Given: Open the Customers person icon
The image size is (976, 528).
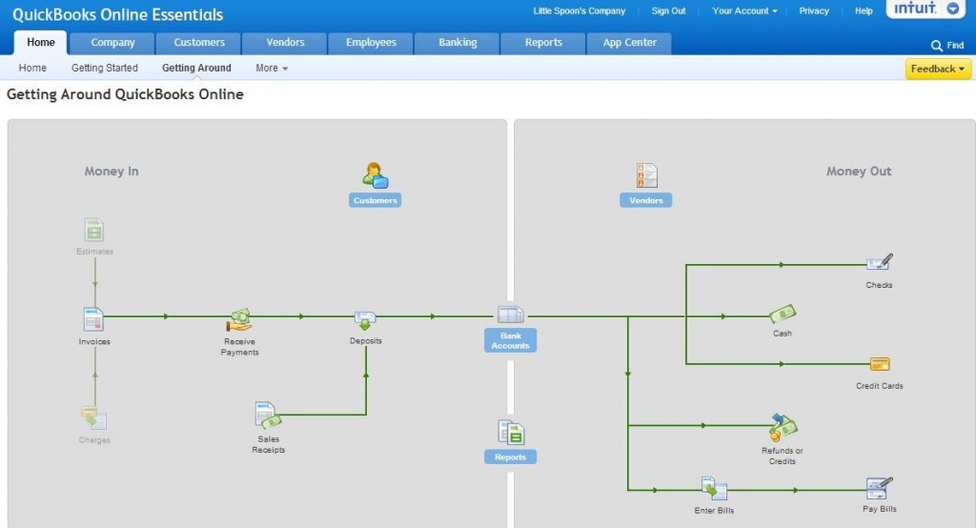Looking at the screenshot, I should (376, 175).
